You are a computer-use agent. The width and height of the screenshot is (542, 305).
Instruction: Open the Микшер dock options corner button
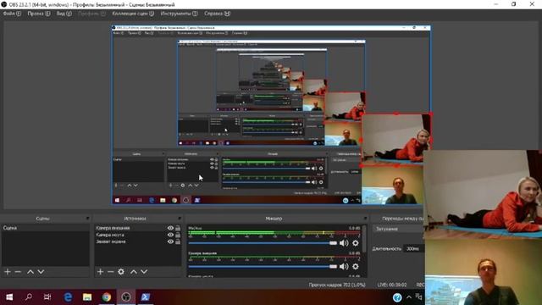tap(365, 219)
